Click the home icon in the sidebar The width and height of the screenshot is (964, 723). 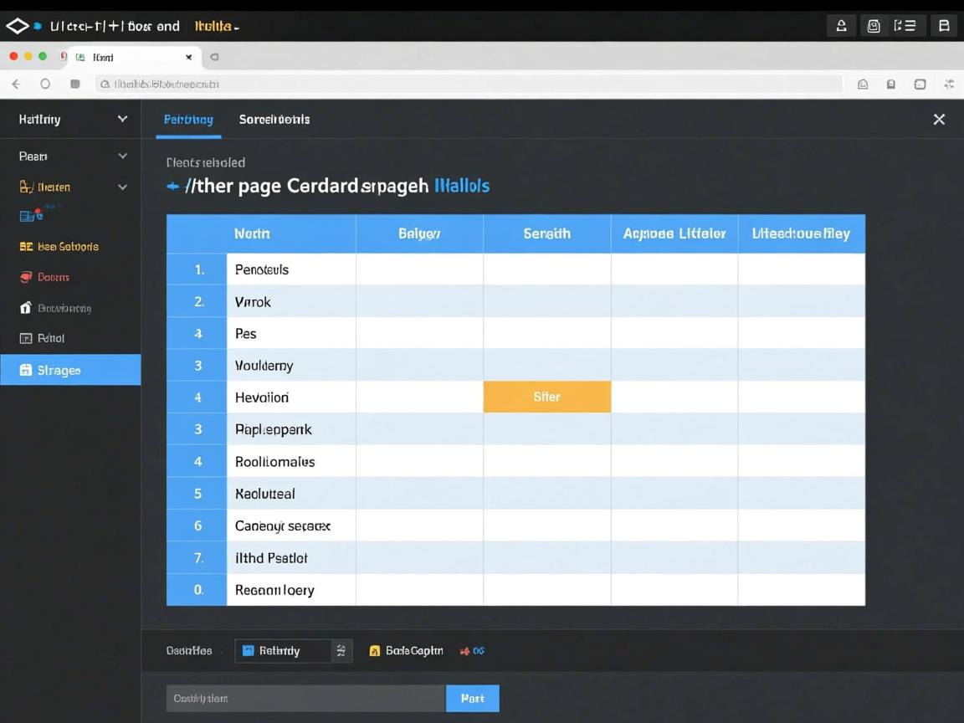[25, 308]
